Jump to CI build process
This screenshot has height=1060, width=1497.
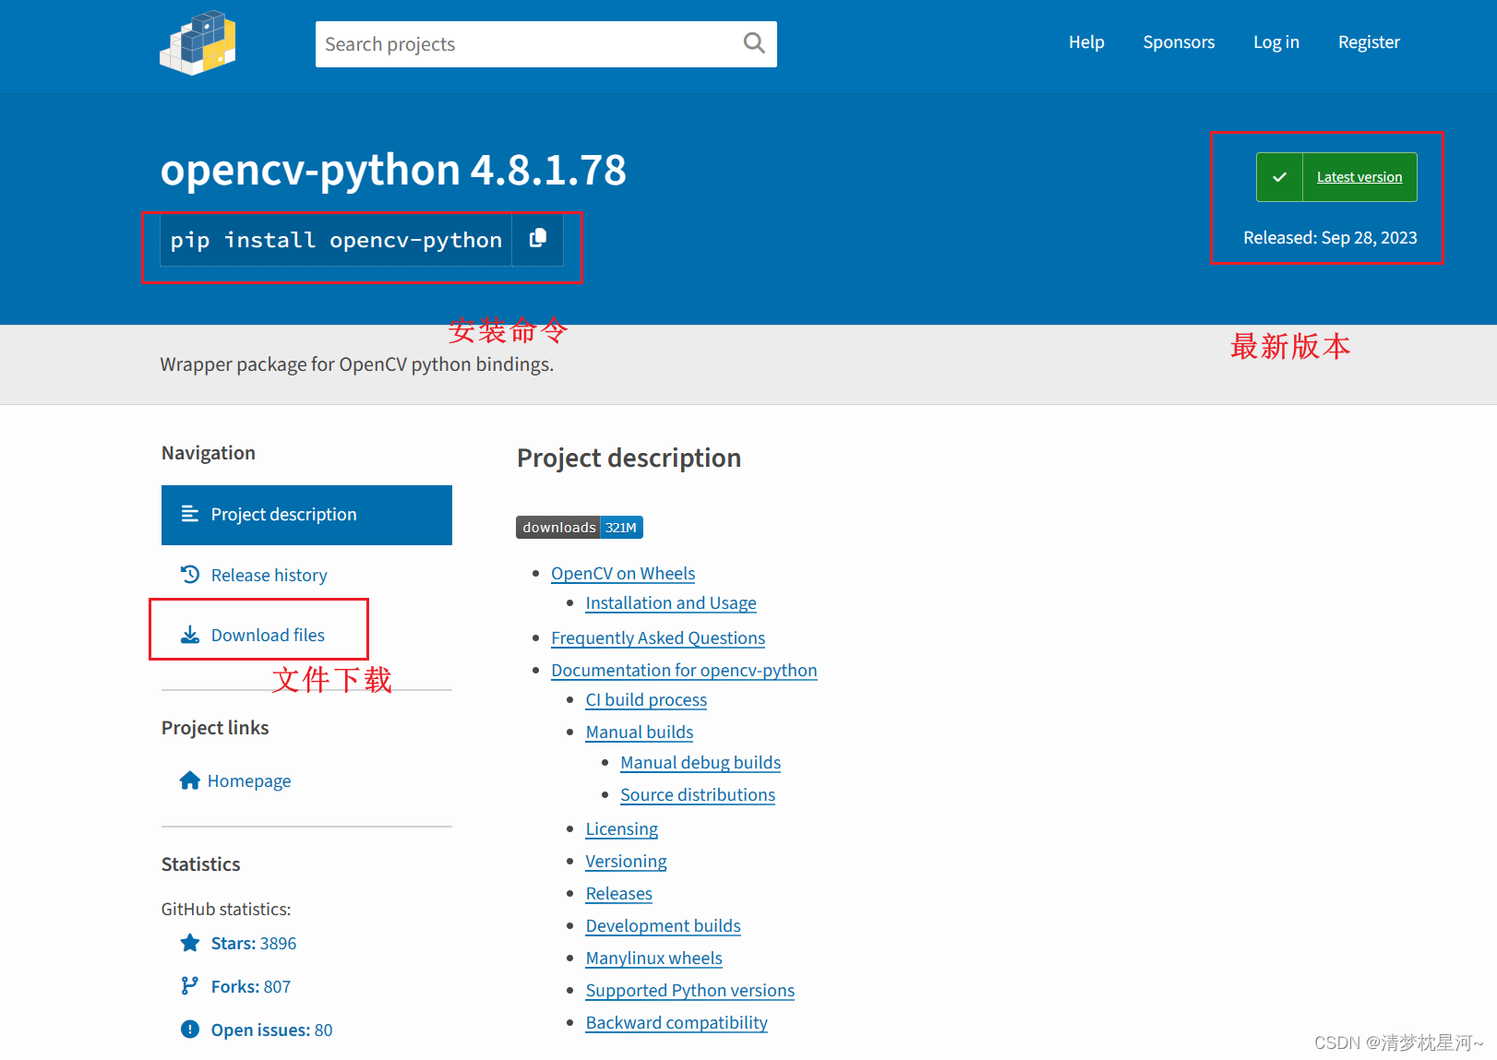pos(646,700)
